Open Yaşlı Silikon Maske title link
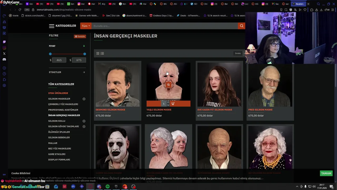The width and height of the screenshot is (337, 190). pyautogui.click(x=159, y=110)
